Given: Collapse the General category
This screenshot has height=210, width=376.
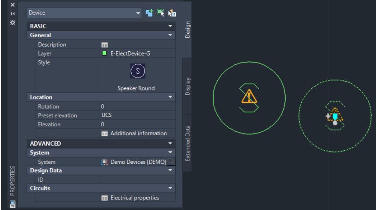Looking at the screenshot, I should click(x=170, y=35).
